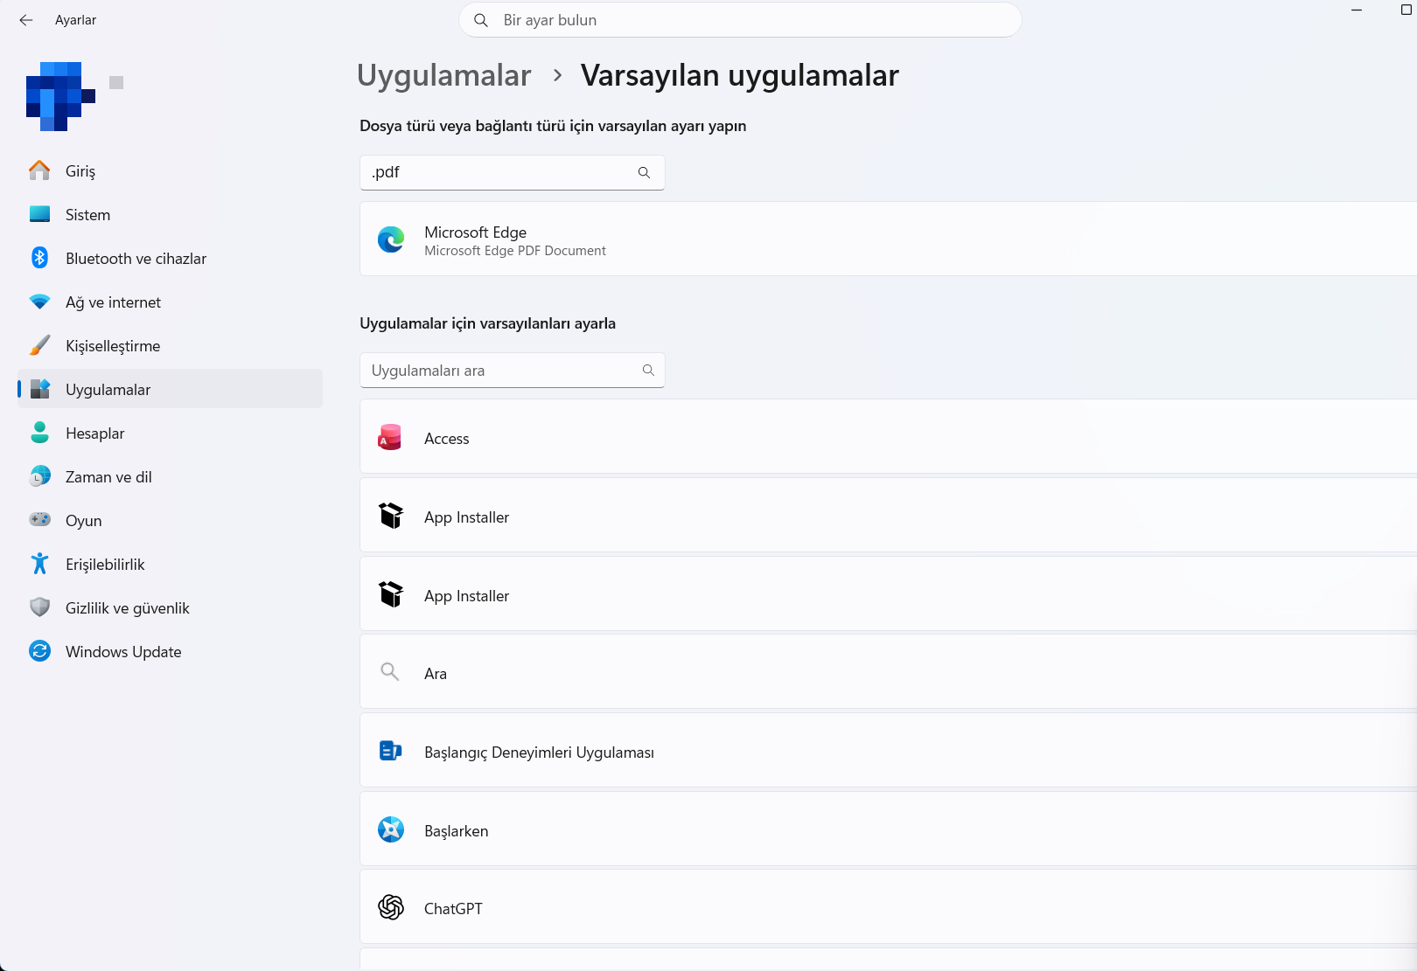Viewport: 1417px width, 971px height.
Task: Click Uygulamalar breadcrumb link
Action: tap(444, 75)
